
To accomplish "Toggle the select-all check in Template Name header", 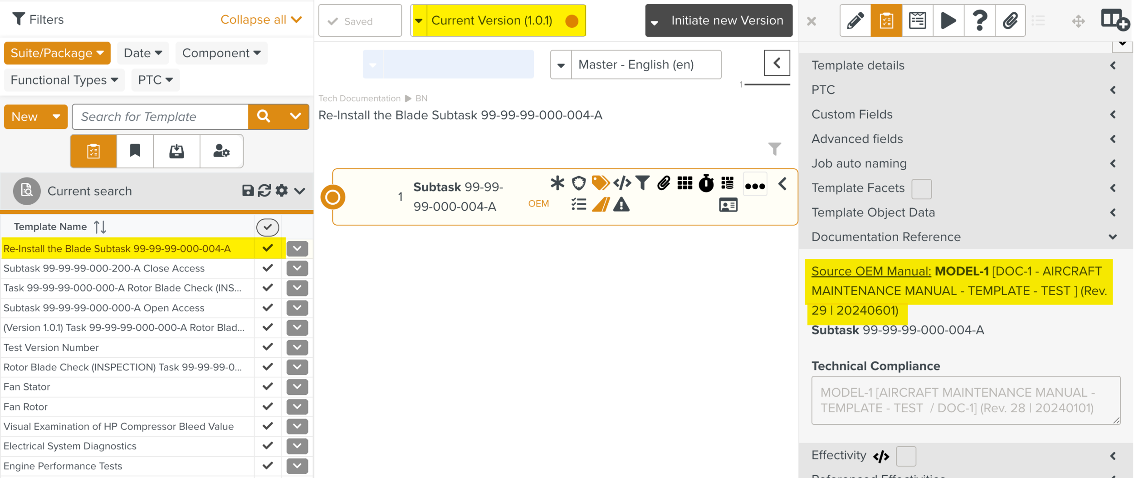I will click(x=268, y=227).
